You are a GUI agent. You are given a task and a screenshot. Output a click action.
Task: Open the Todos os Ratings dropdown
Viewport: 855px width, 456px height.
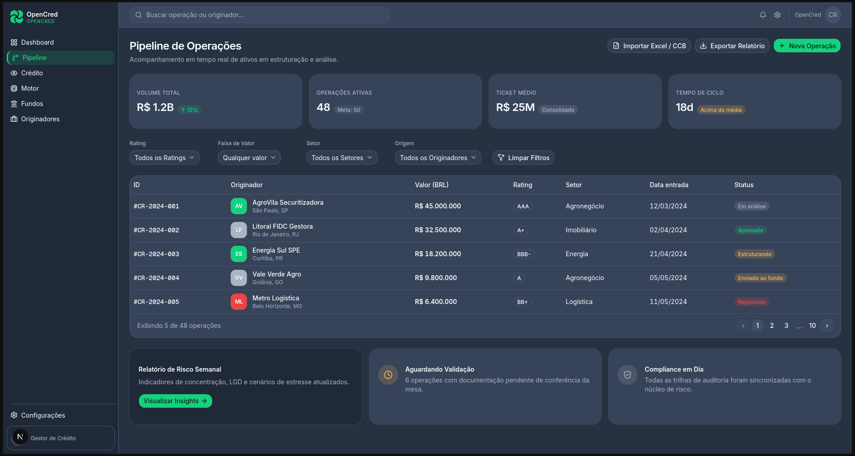[164, 157]
